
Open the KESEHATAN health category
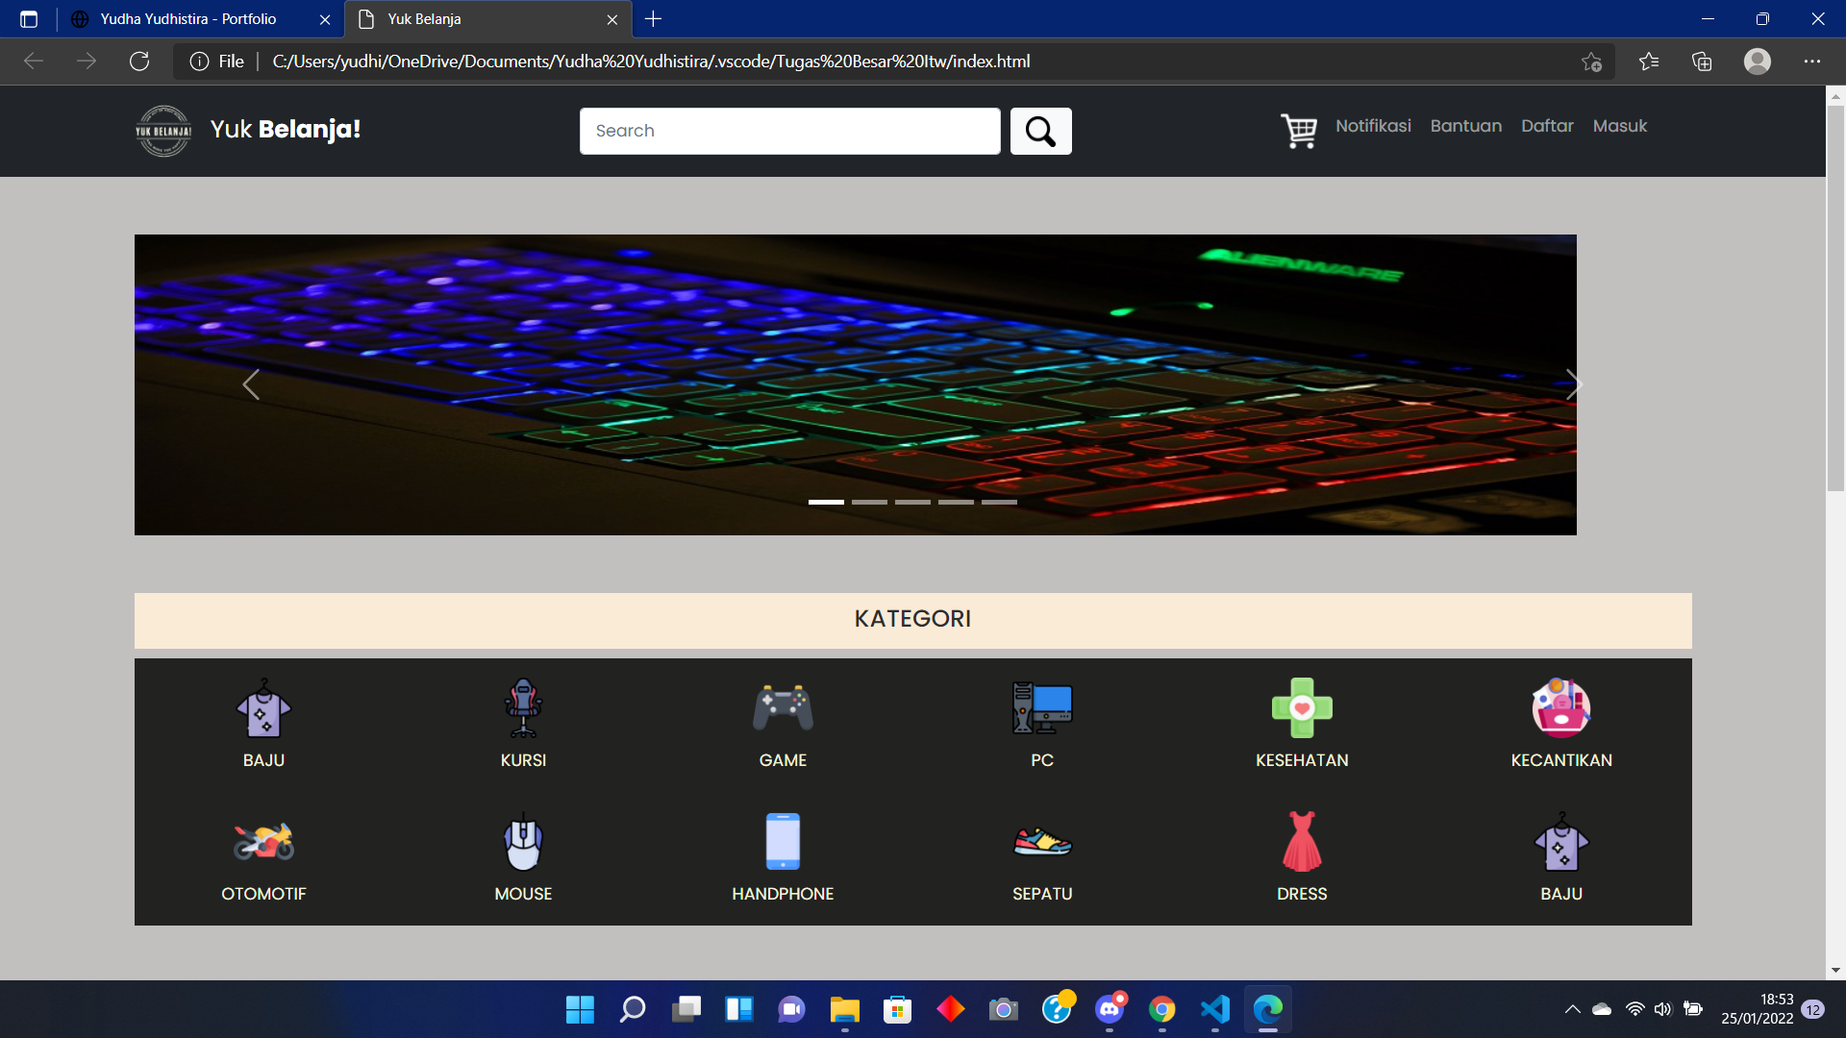point(1302,723)
